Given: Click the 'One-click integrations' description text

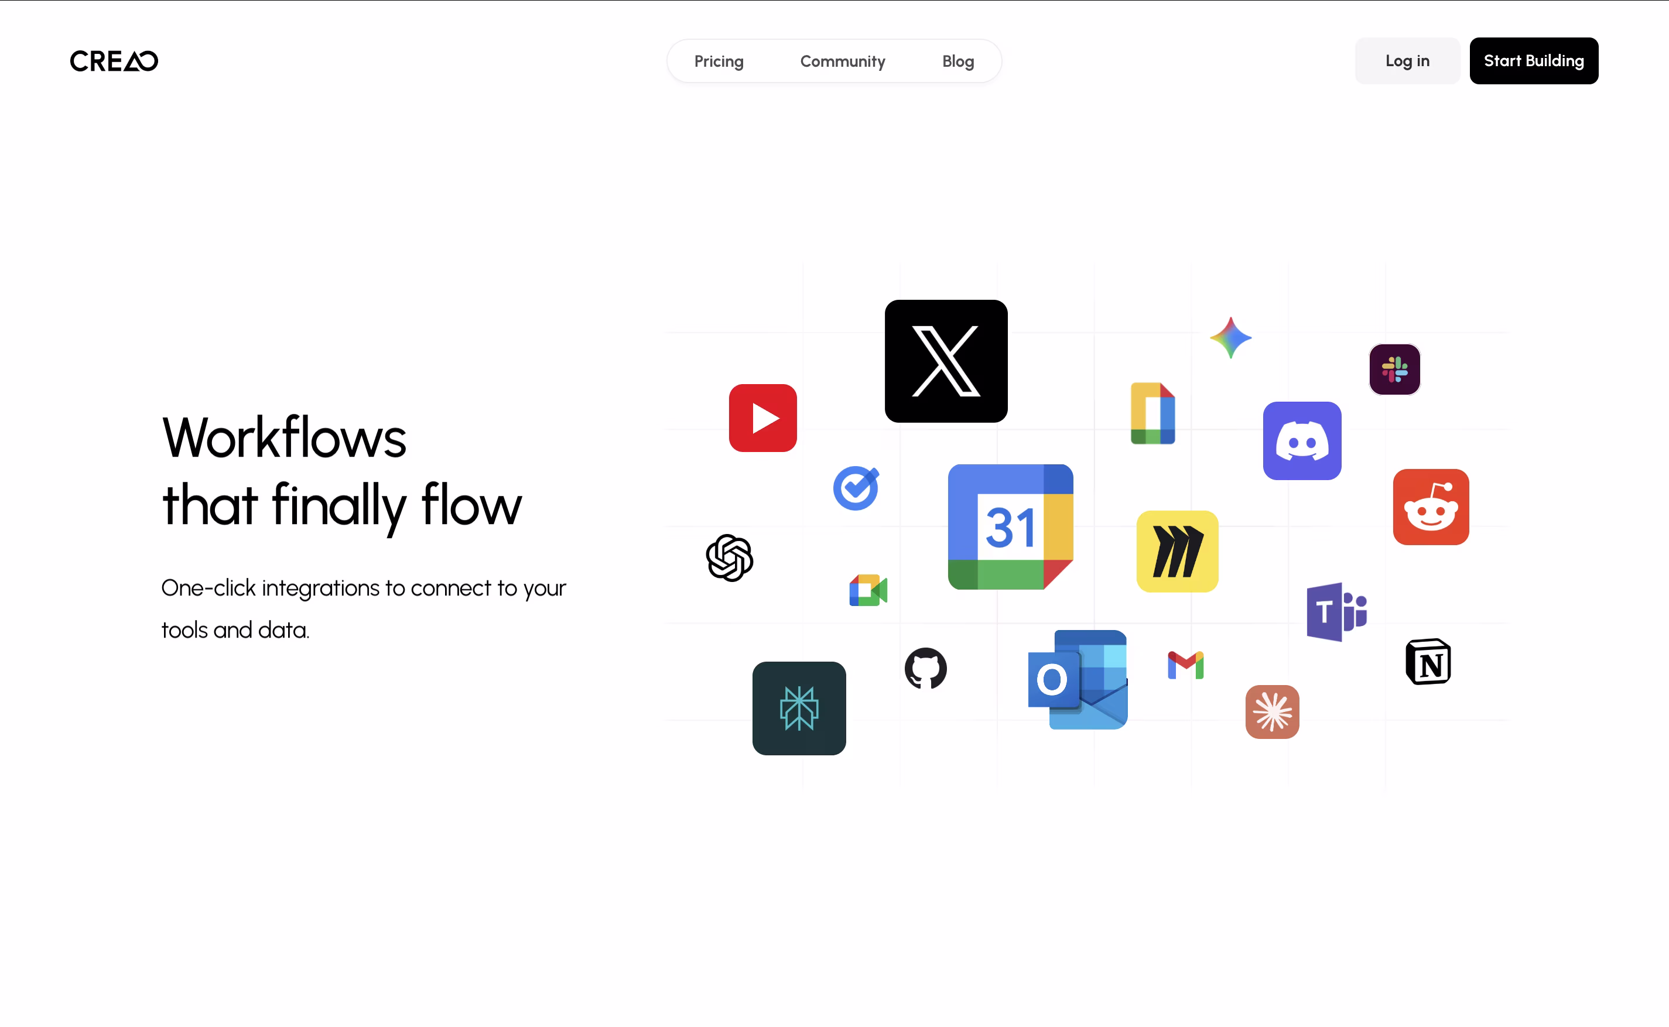Looking at the screenshot, I should point(364,608).
